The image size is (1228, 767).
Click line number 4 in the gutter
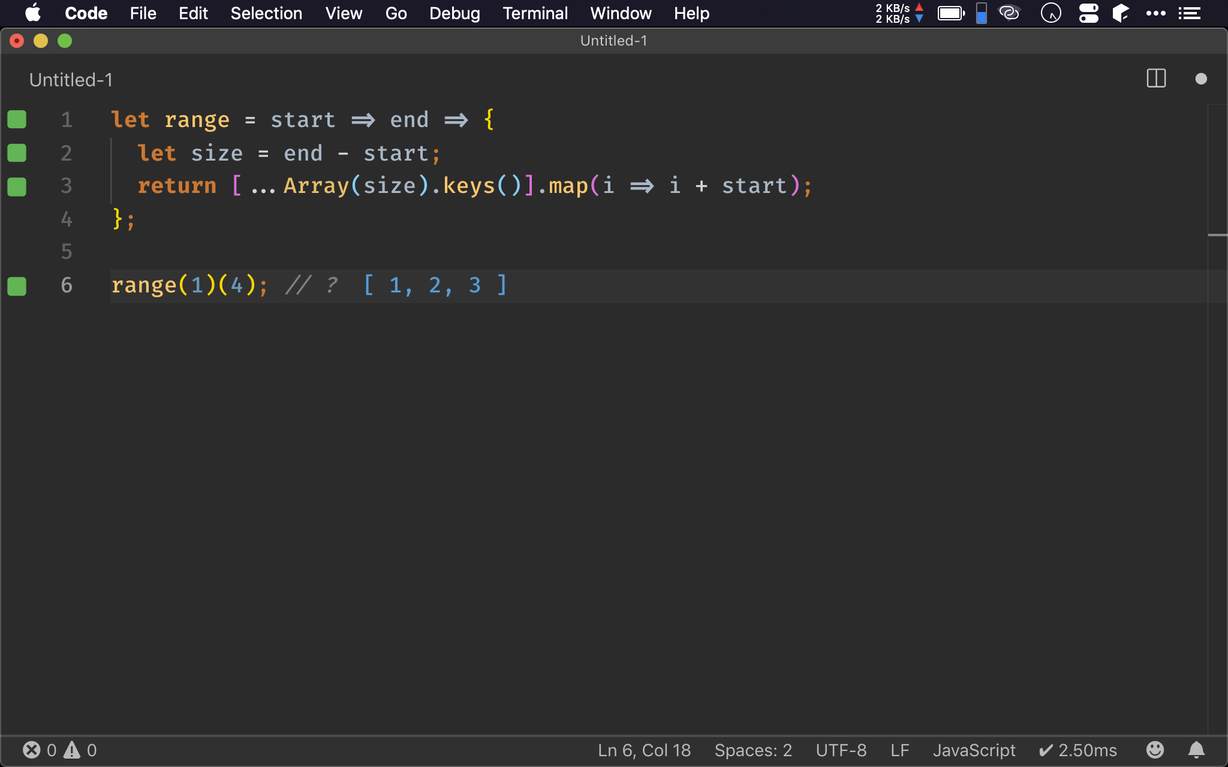(67, 219)
